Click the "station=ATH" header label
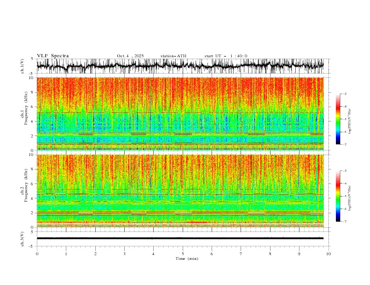 click(x=173, y=56)
